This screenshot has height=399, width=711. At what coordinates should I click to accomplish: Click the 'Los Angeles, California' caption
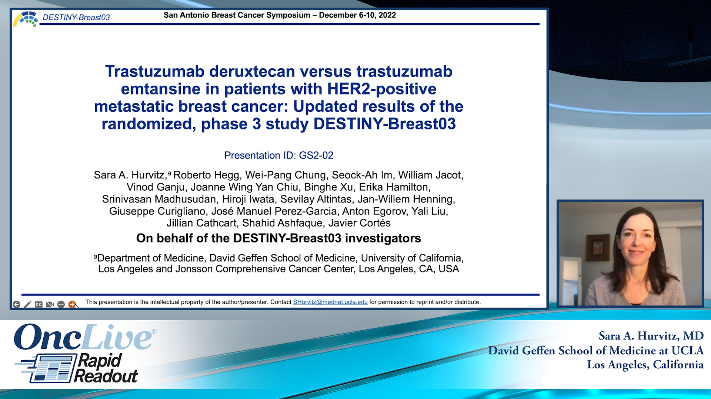(645, 365)
